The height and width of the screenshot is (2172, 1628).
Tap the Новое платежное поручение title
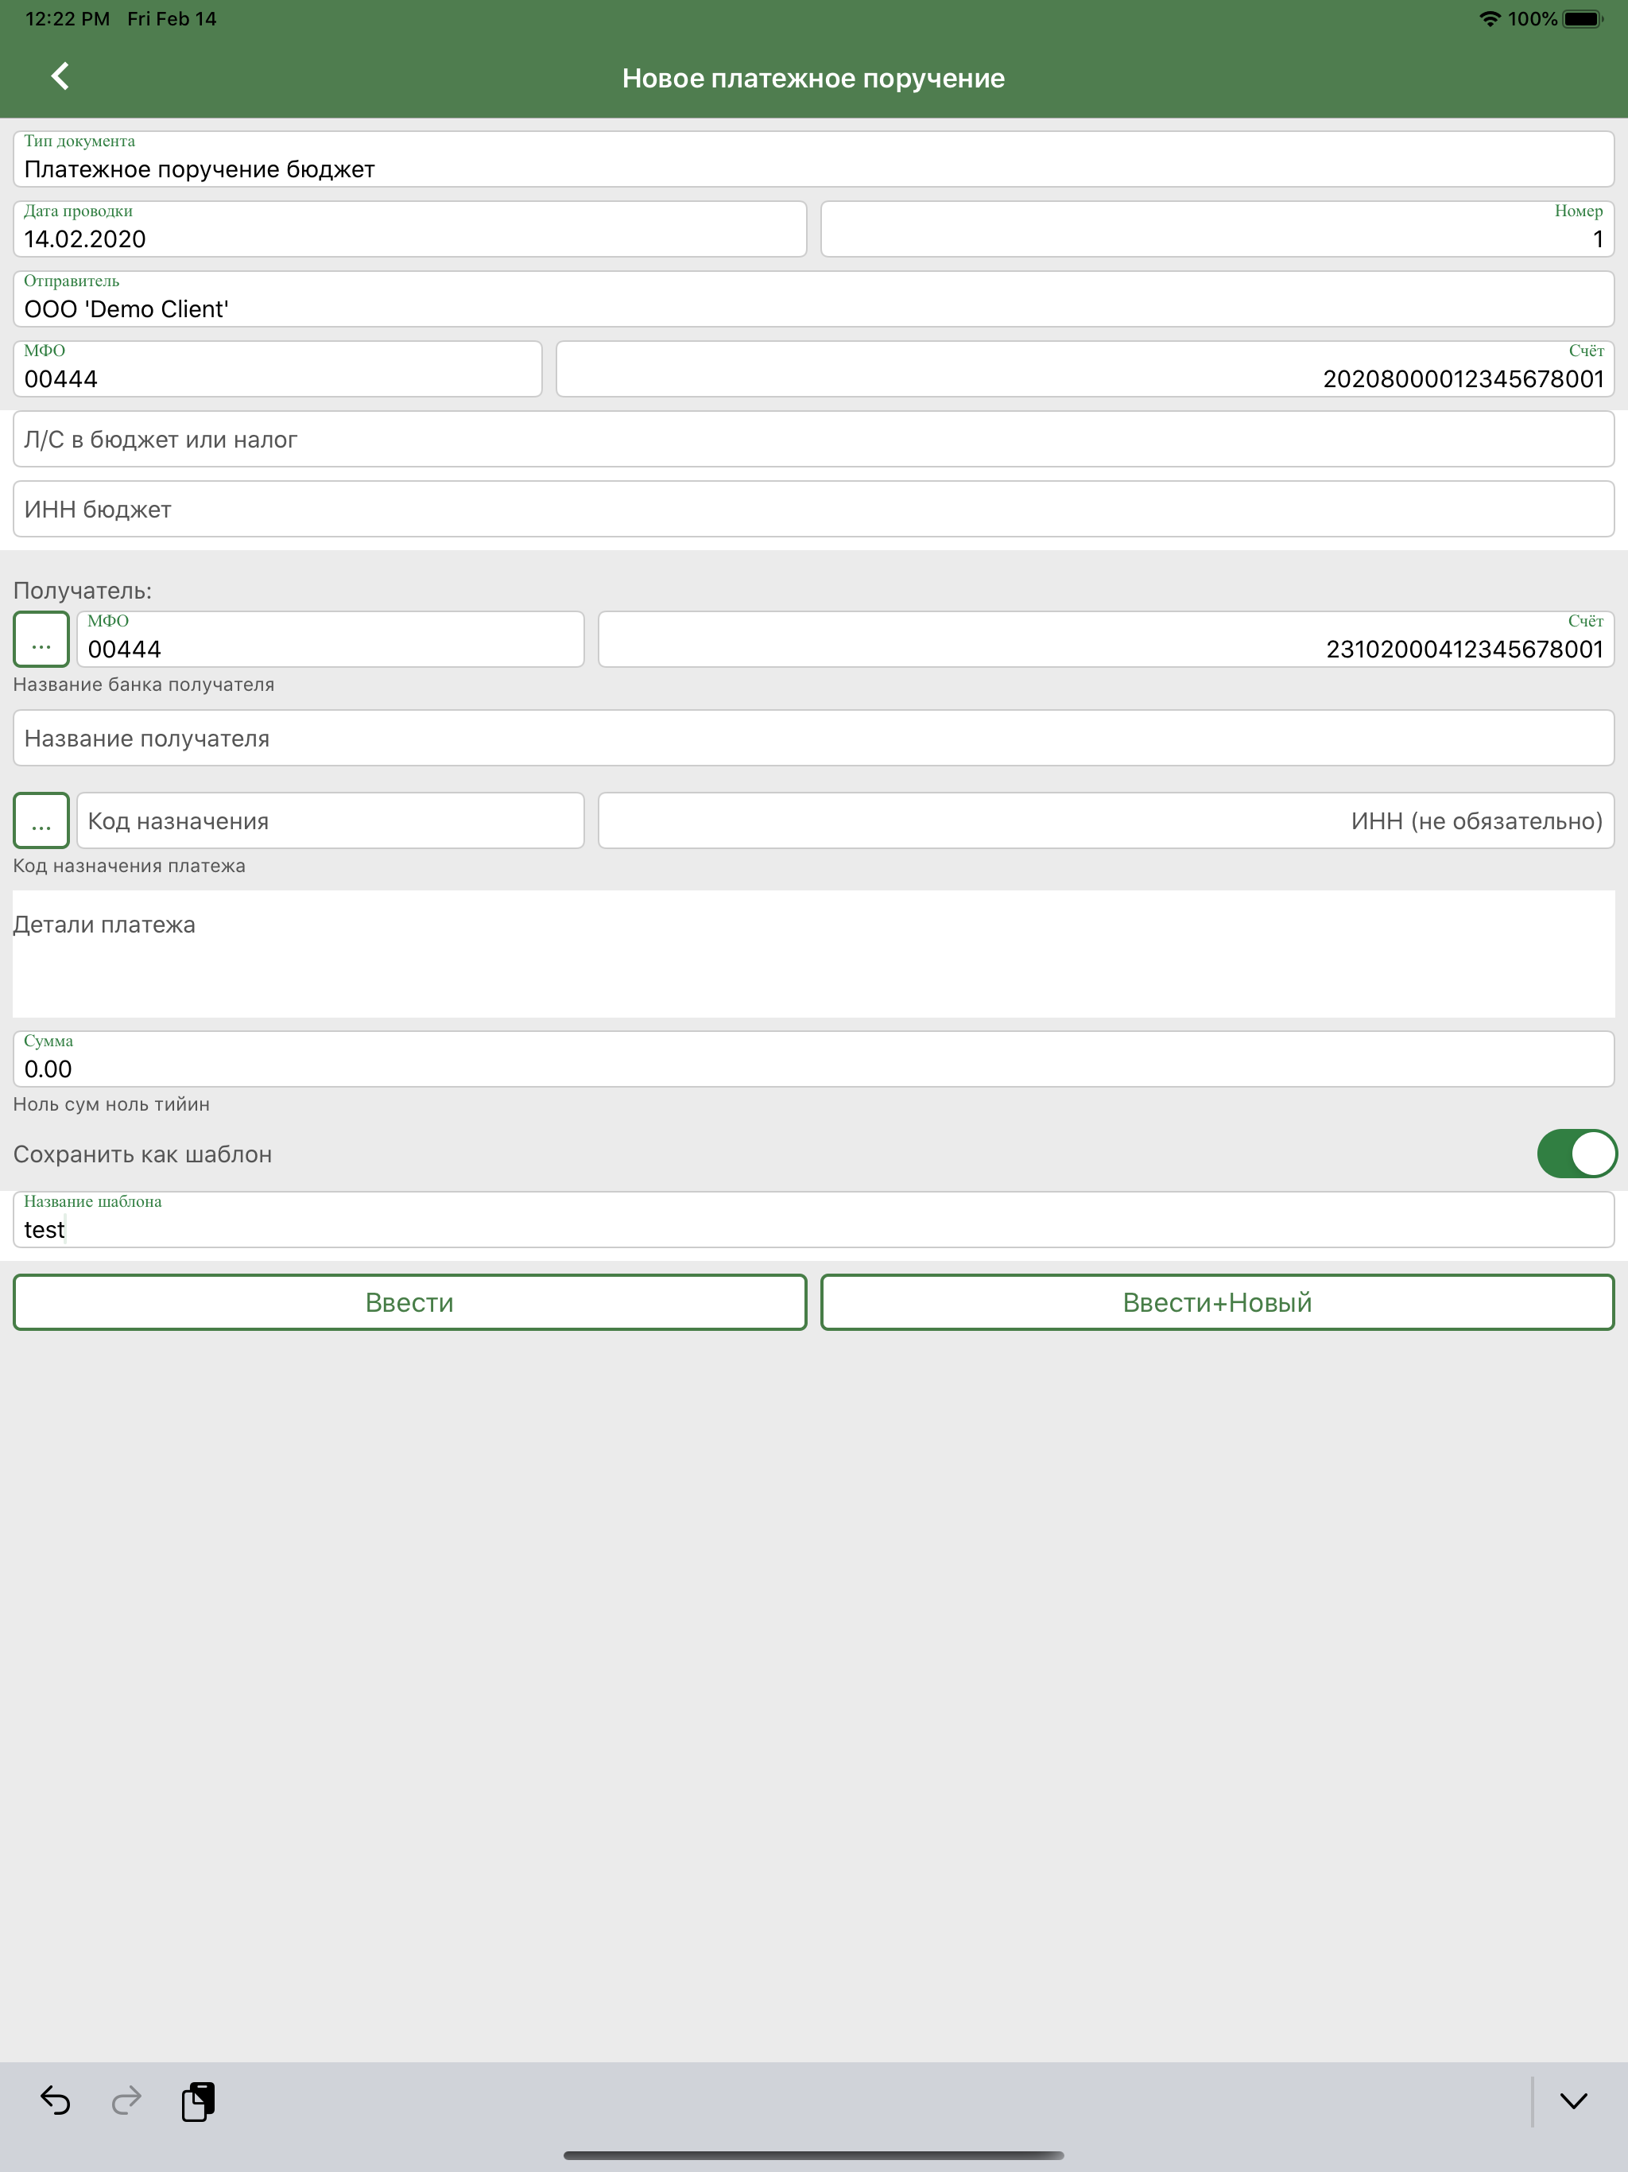click(x=813, y=79)
